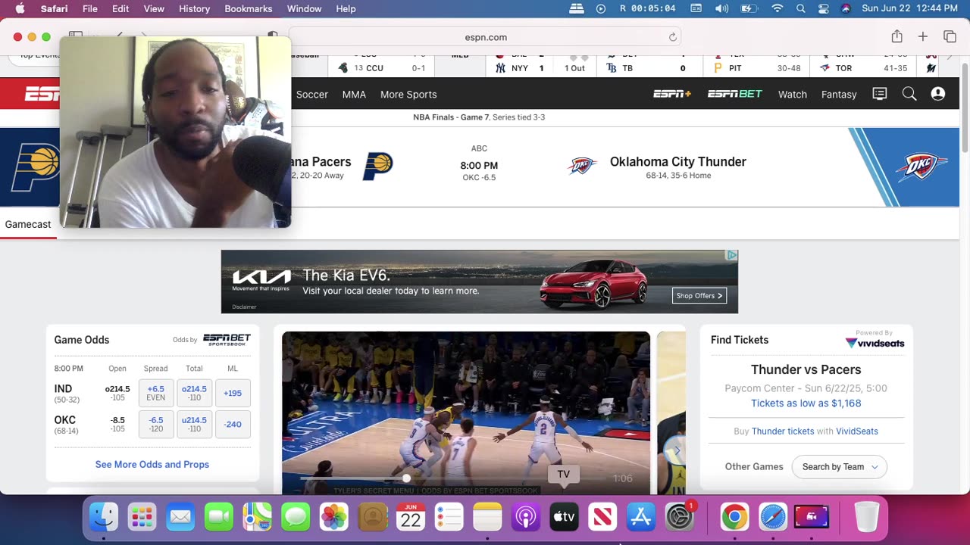Image resolution: width=970 pixels, height=545 pixels.
Task: Click Shop Offers on Kia ad
Action: pos(699,295)
